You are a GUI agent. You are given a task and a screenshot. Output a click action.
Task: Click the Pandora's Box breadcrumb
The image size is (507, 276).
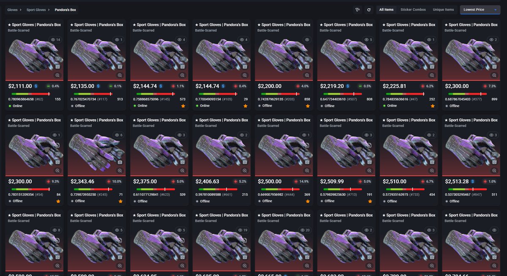pyautogui.click(x=65, y=10)
